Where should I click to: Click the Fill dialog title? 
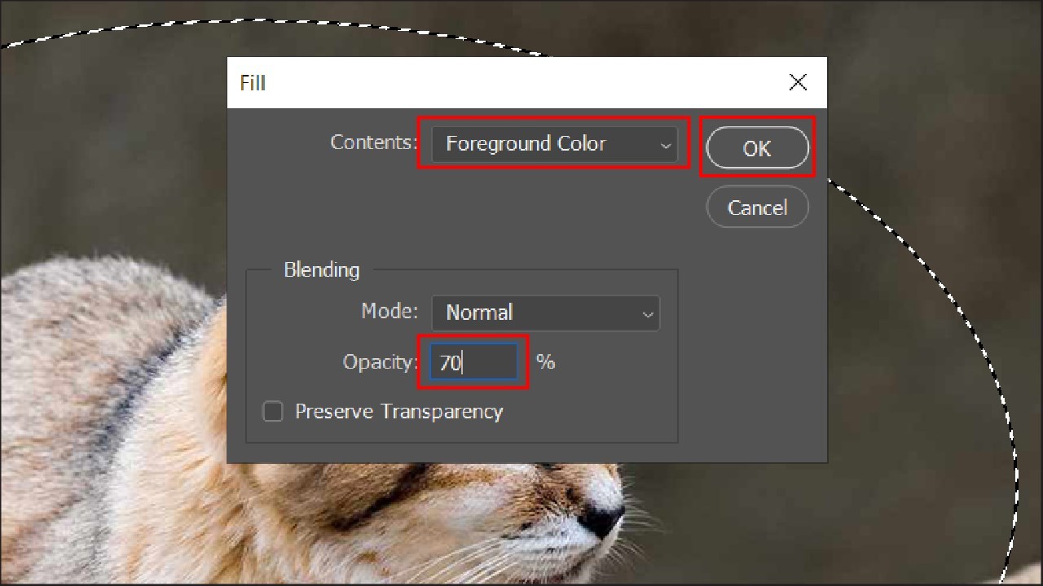tap(253, 82)
